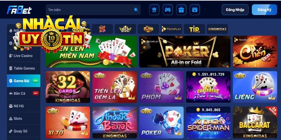This screenshot has height=140, width=281.
Task: Open the Baccarat Kingmidas game tile
Action: pyautogui.click(x=255, y=122)
